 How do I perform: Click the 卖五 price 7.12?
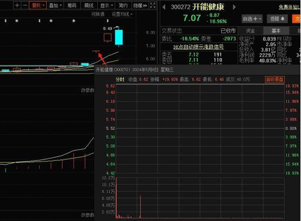point(193,55)
